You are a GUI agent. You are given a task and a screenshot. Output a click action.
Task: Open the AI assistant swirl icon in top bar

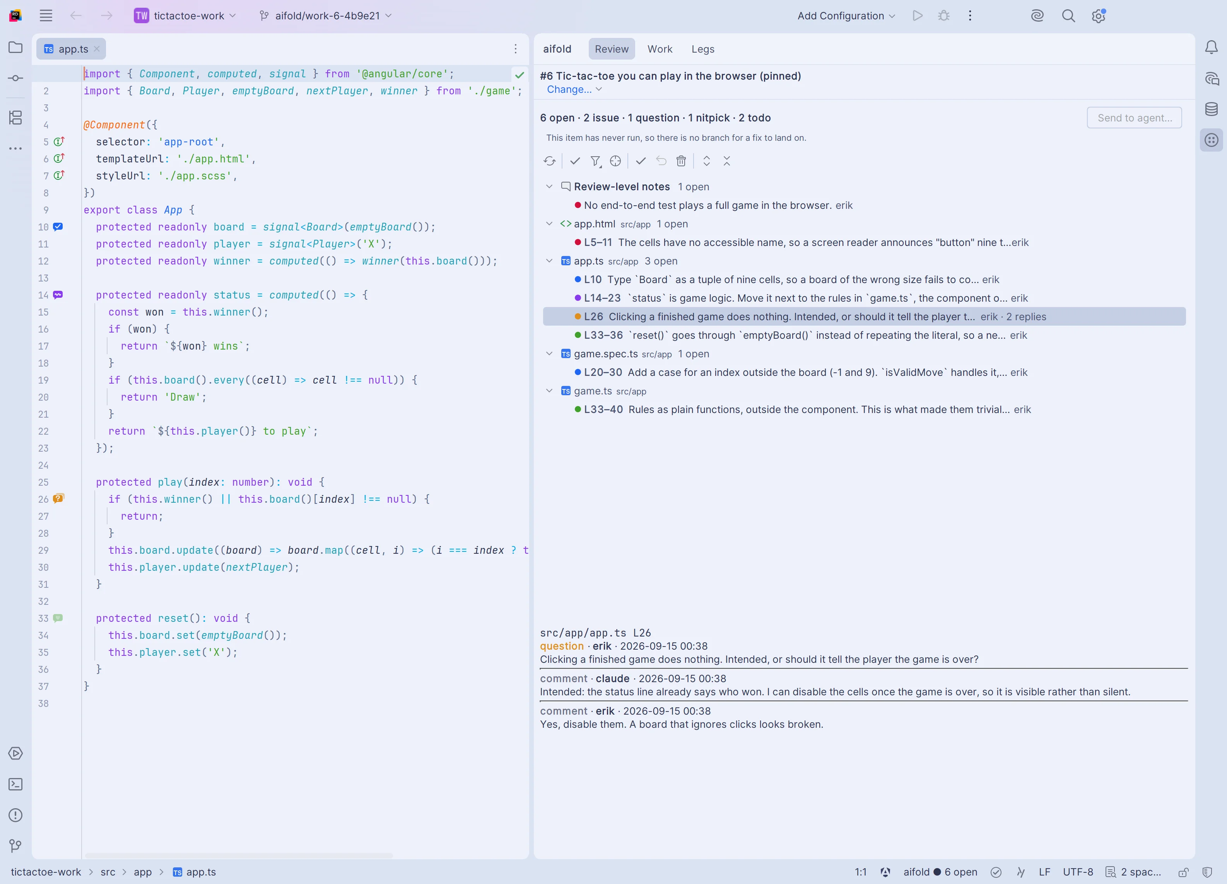pyautogui.click(x=1037, y=16)
